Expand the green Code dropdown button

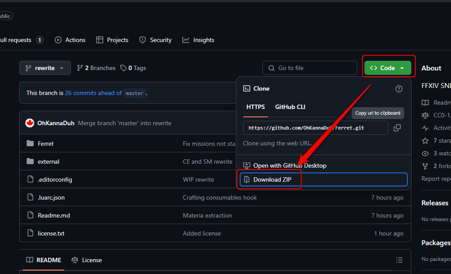pyautogui.click(x=387, y=68)
